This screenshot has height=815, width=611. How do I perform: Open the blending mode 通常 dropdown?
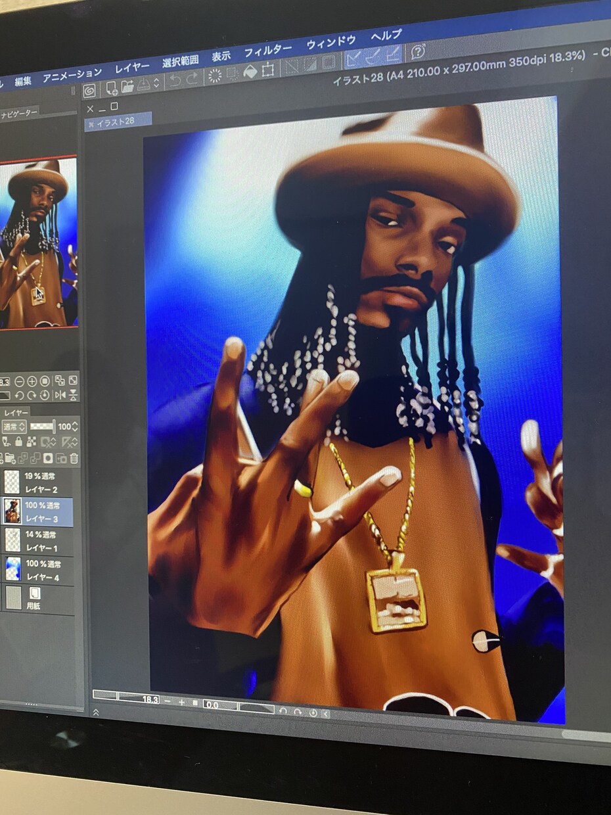click(13, 427)
